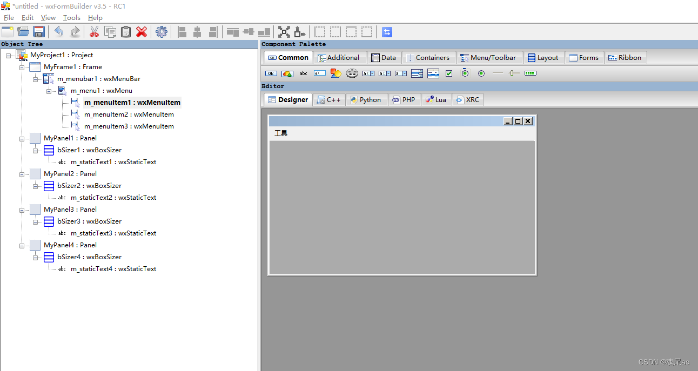The image size is (698, 371).
Task: Click the Expand toggle icon in the toolbar
Action: tap(387, 32)
